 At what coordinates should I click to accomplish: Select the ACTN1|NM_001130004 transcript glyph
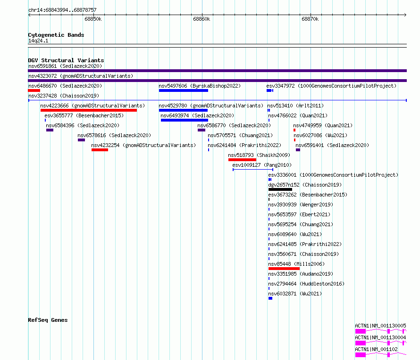coord(381,343)
